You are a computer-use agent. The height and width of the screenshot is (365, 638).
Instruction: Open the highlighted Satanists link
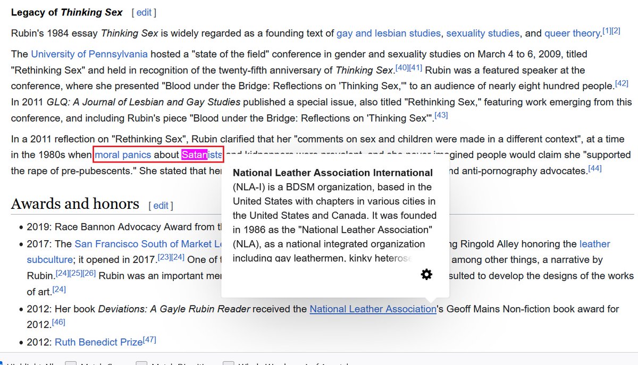click(202, 155)
